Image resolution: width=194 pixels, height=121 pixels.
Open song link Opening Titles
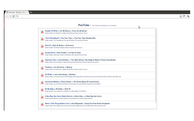pyautogui.click(x=51, y=60)
